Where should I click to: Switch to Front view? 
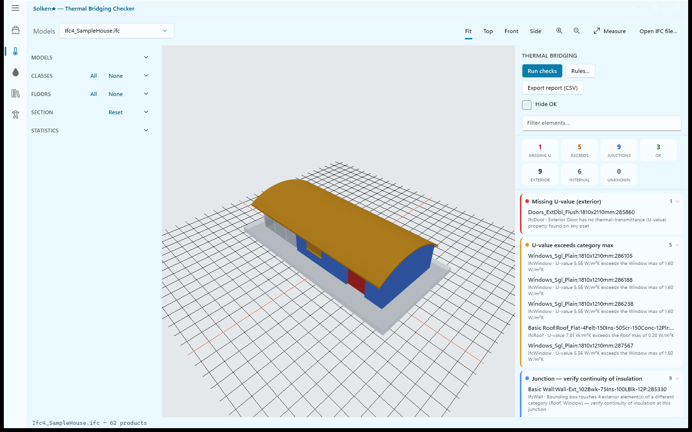click(x=511, y=31)
